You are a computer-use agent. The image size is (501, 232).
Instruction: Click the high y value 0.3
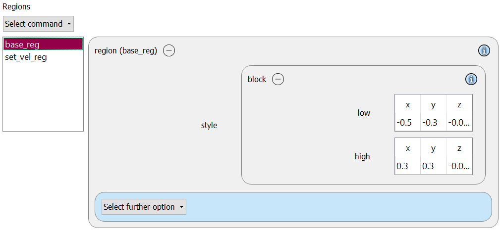pyautogui.click(x=433, y=166)
